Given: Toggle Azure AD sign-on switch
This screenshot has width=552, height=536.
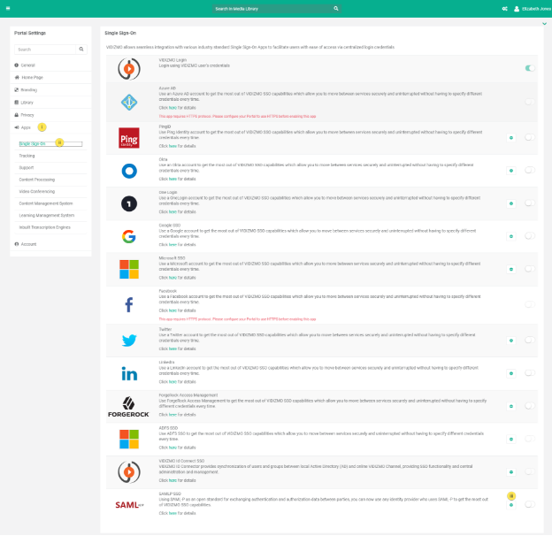Looking at the screenshot, I should (530, 102).
